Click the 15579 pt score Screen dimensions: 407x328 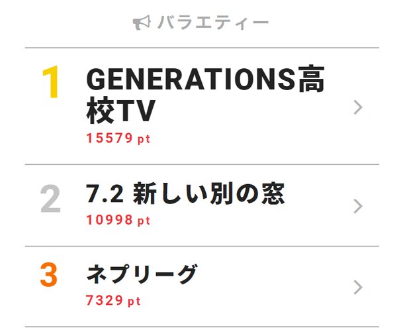click(118, 138)
